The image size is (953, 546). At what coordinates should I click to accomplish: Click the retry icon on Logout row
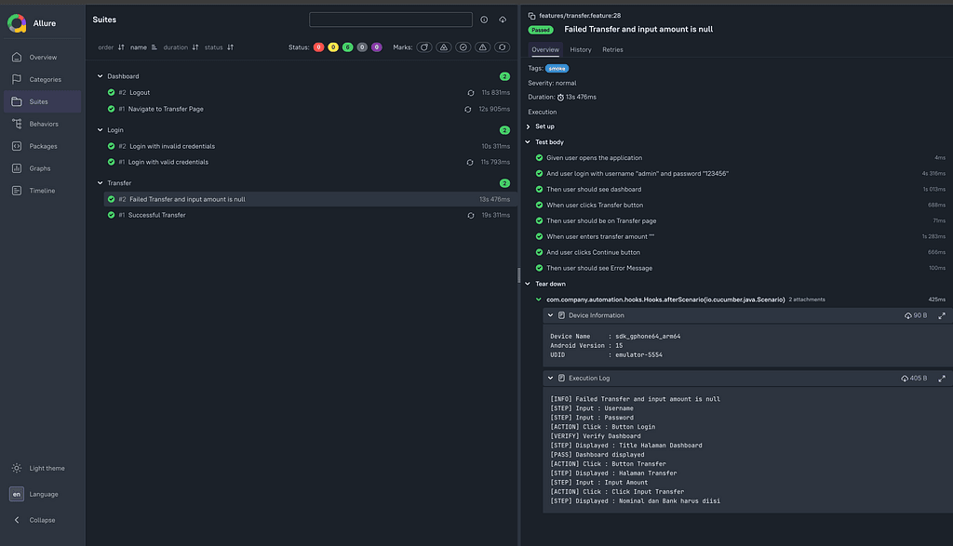470,93
